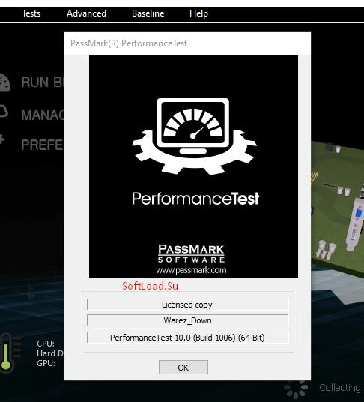Open the Advanced menu

pyautogui.click(x=86, y=13)
